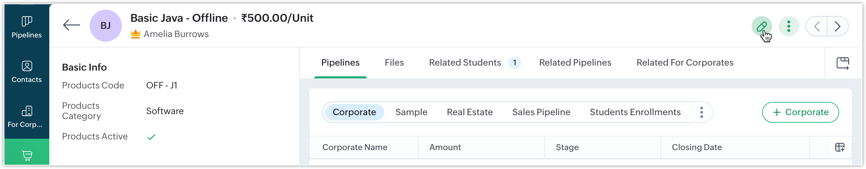Click the BJ product avatar
This screenshot has width=866, height=169.
coord(105,26)
